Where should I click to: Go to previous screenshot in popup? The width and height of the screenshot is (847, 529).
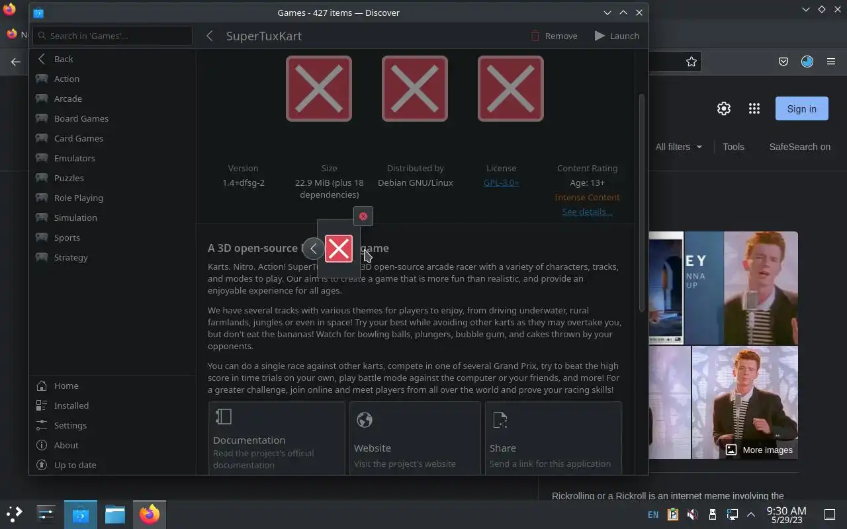pyautogui.click(x=314, y=249)
